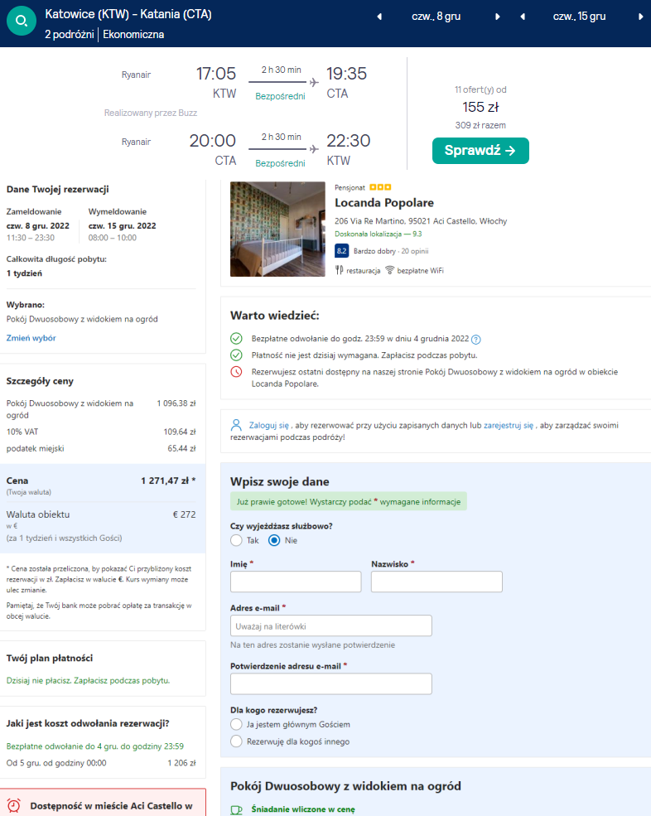Go to previous departure date arrow
This screenshot has height=816, width=651.
[x=379, y=17]
